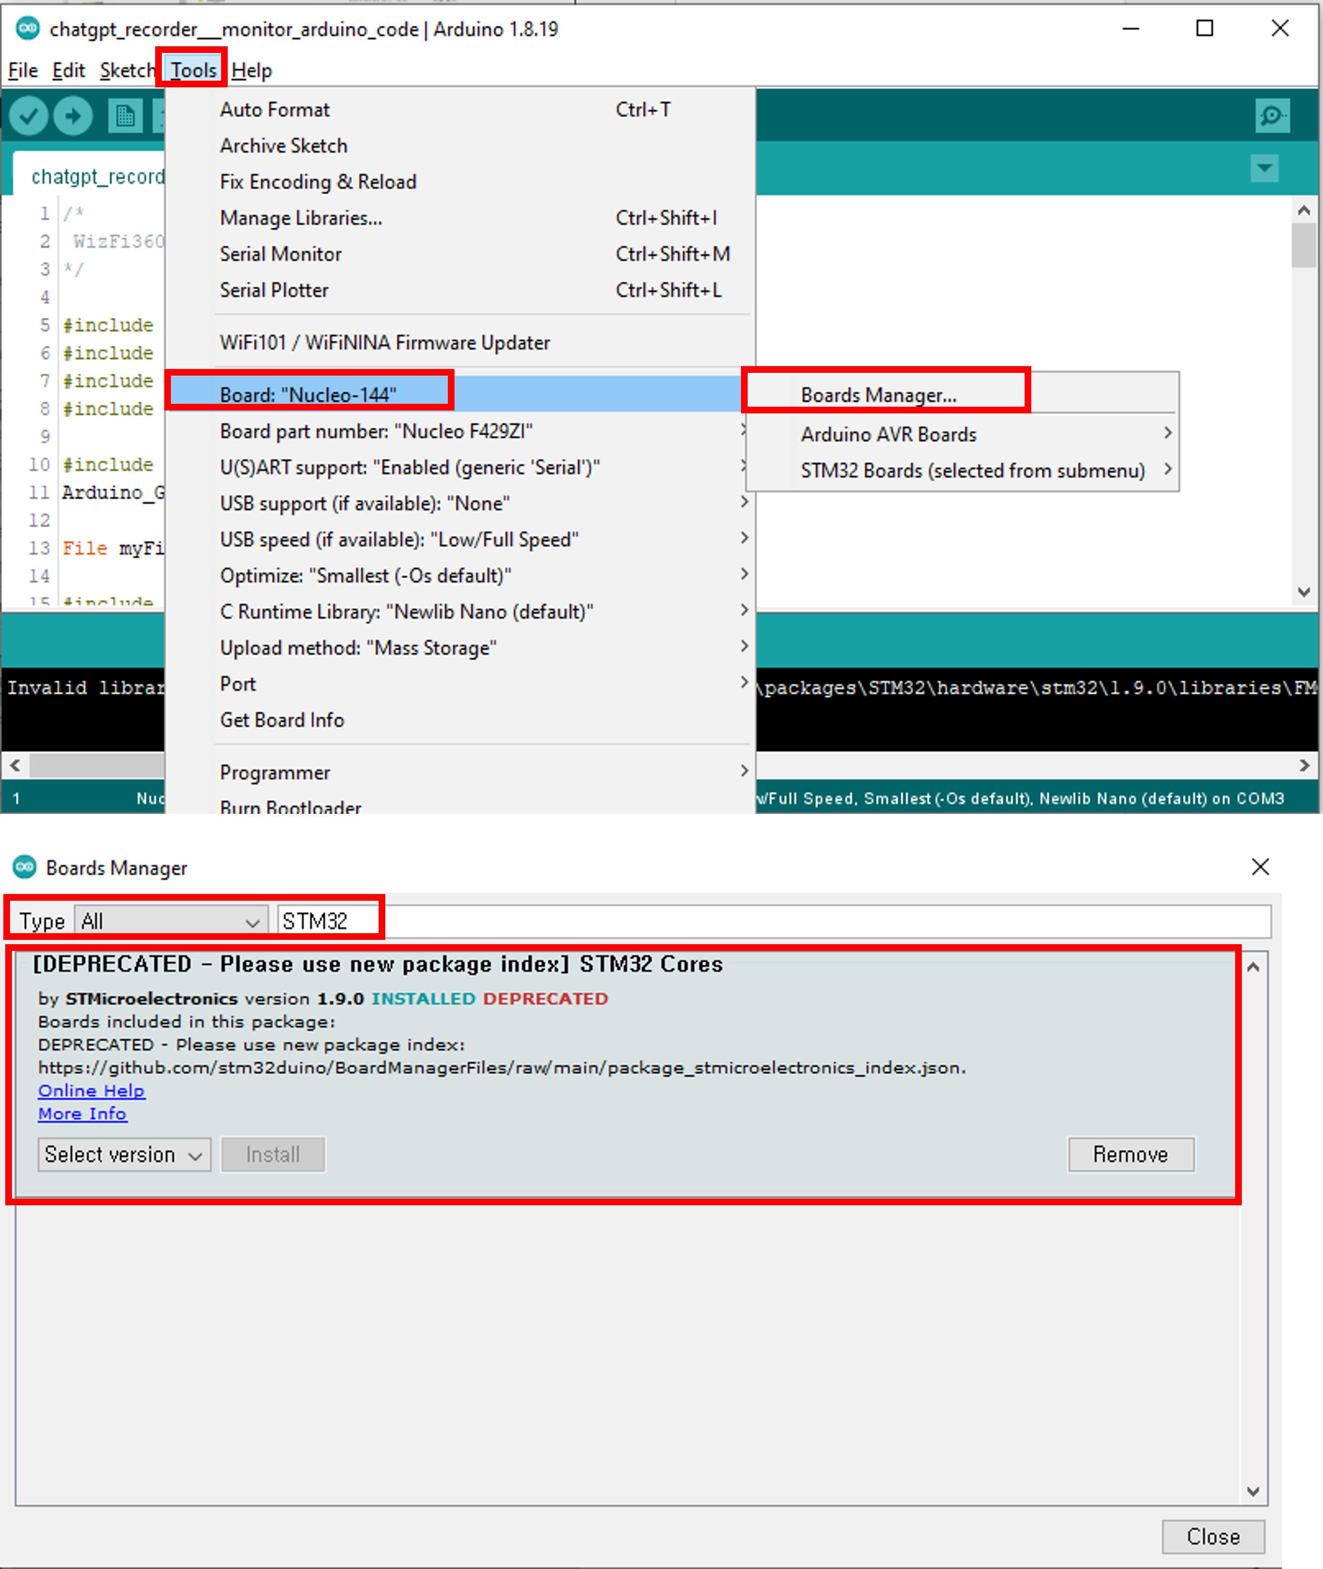Image resolution: width=1323 pixels, height=1569 pixels.
Task: Launch Serial Monitor from Tools menu
Action: point(460,253)
